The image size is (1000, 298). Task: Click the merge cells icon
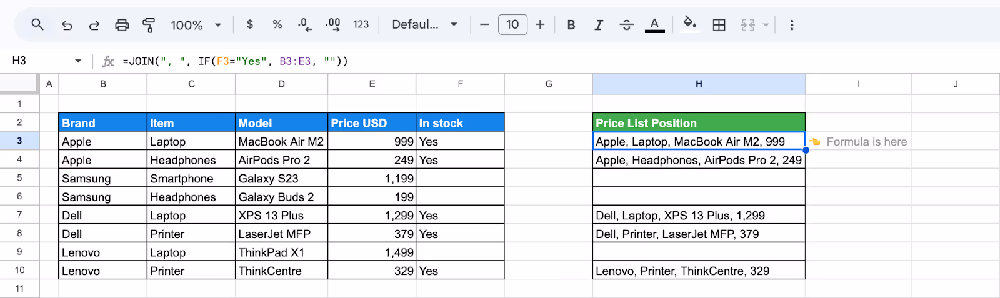(x=748, y=25)
